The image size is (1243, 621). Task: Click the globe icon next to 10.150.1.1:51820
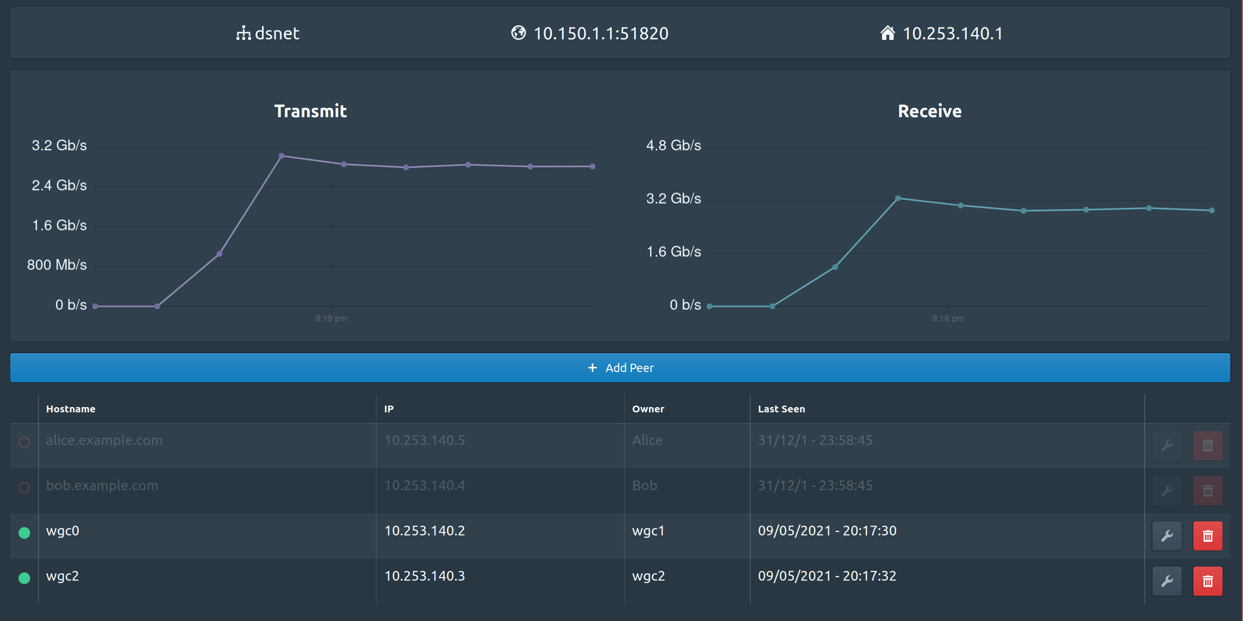[519, 33]
